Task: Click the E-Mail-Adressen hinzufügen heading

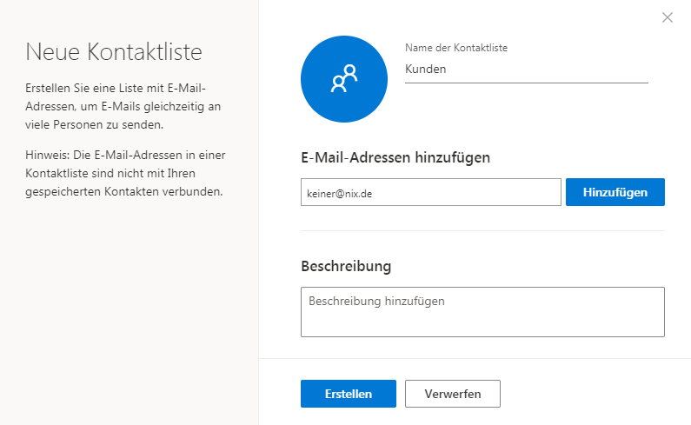Action: 395,158
